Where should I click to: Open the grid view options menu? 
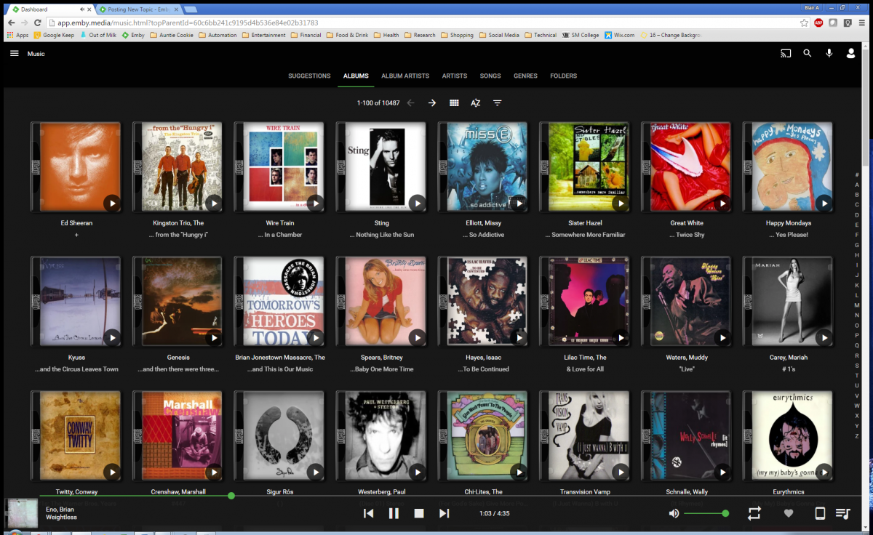(454, 103)
